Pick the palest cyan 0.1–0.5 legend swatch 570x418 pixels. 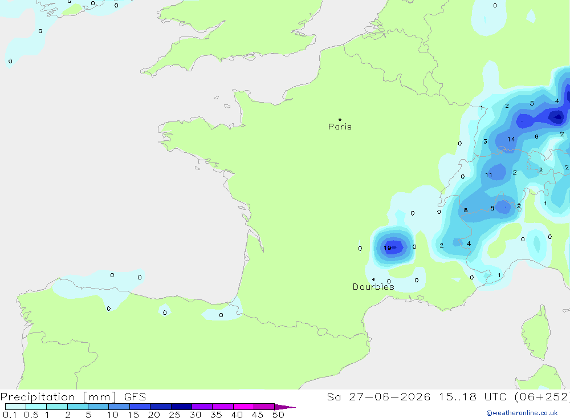coord(15,407)
